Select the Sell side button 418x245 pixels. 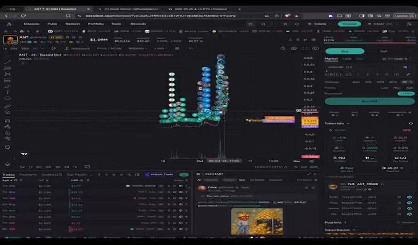(384, 51)
